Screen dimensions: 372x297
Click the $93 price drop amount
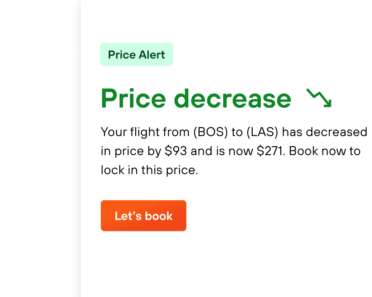[x=176, y=151]
